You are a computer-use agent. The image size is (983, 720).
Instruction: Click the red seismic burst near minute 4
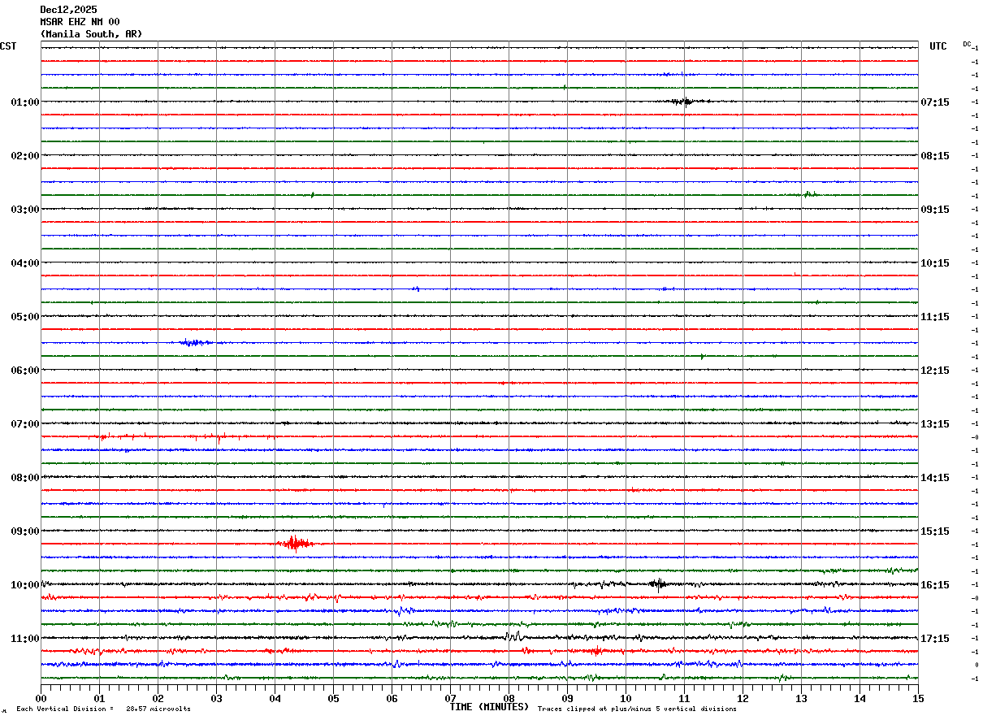point(295,544)
